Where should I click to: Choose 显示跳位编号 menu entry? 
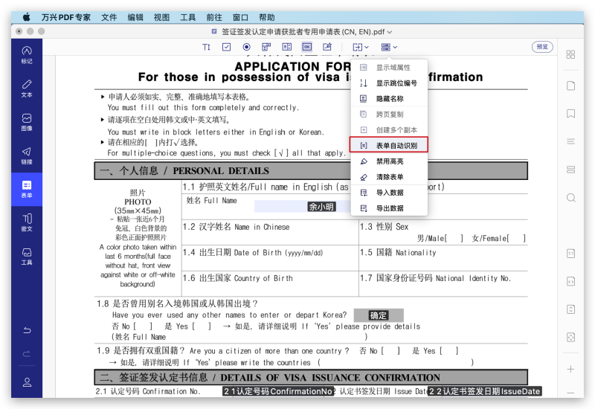pos(389,83)
